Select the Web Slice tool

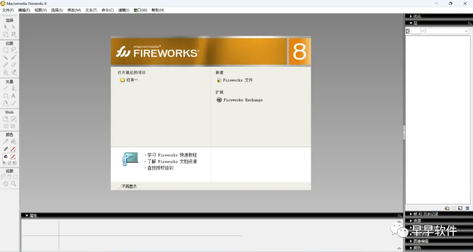[x=13, y=119]
